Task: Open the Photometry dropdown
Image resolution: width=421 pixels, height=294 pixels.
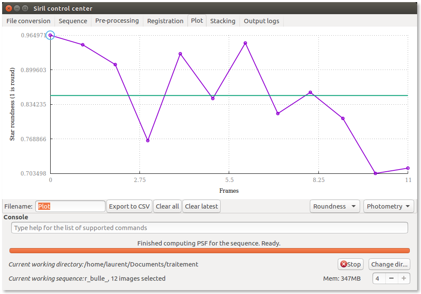Action: (388, 206)
